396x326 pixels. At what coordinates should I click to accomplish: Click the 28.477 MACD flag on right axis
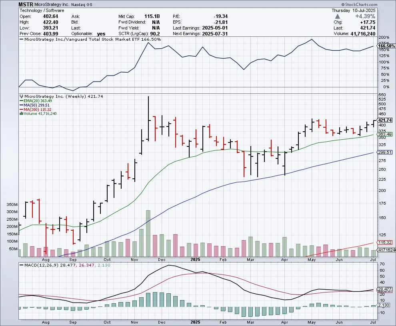pyautogui.click(x=385, y=289)
